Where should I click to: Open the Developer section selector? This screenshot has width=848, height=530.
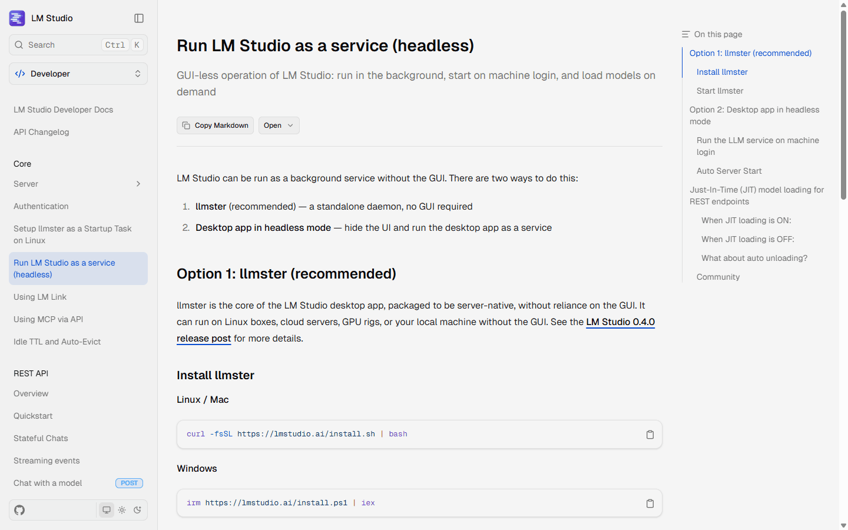(x=78, y=74)
